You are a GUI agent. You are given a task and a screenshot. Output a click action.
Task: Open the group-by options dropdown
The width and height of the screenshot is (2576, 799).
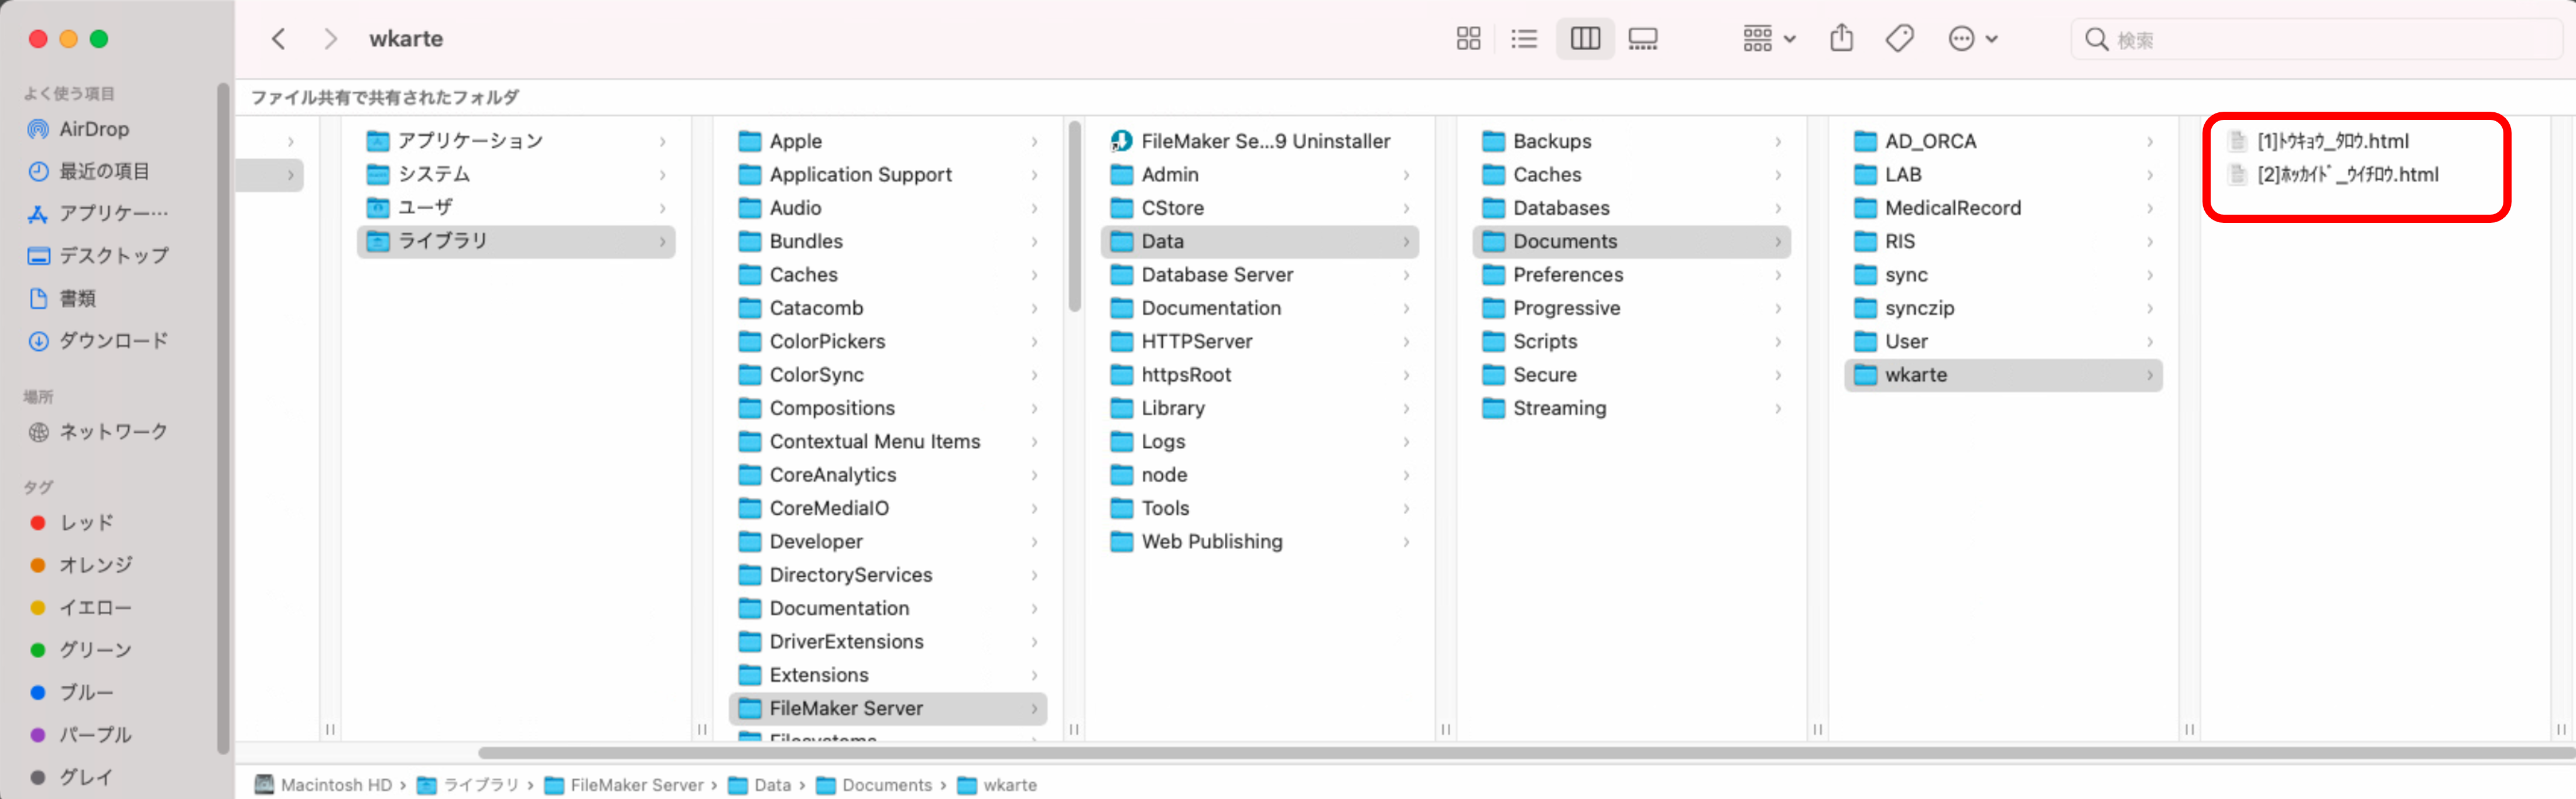1769,39
